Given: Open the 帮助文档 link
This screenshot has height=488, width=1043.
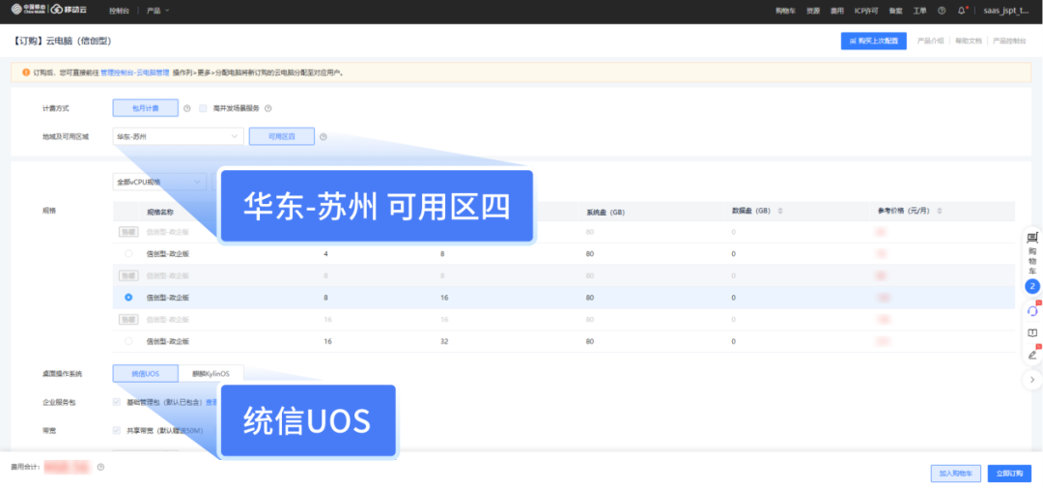Looking at the screenshot, I should (969, 41).
